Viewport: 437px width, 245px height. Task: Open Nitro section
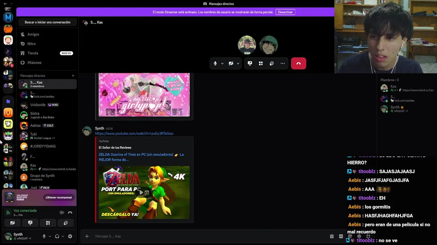click(47, 44)
